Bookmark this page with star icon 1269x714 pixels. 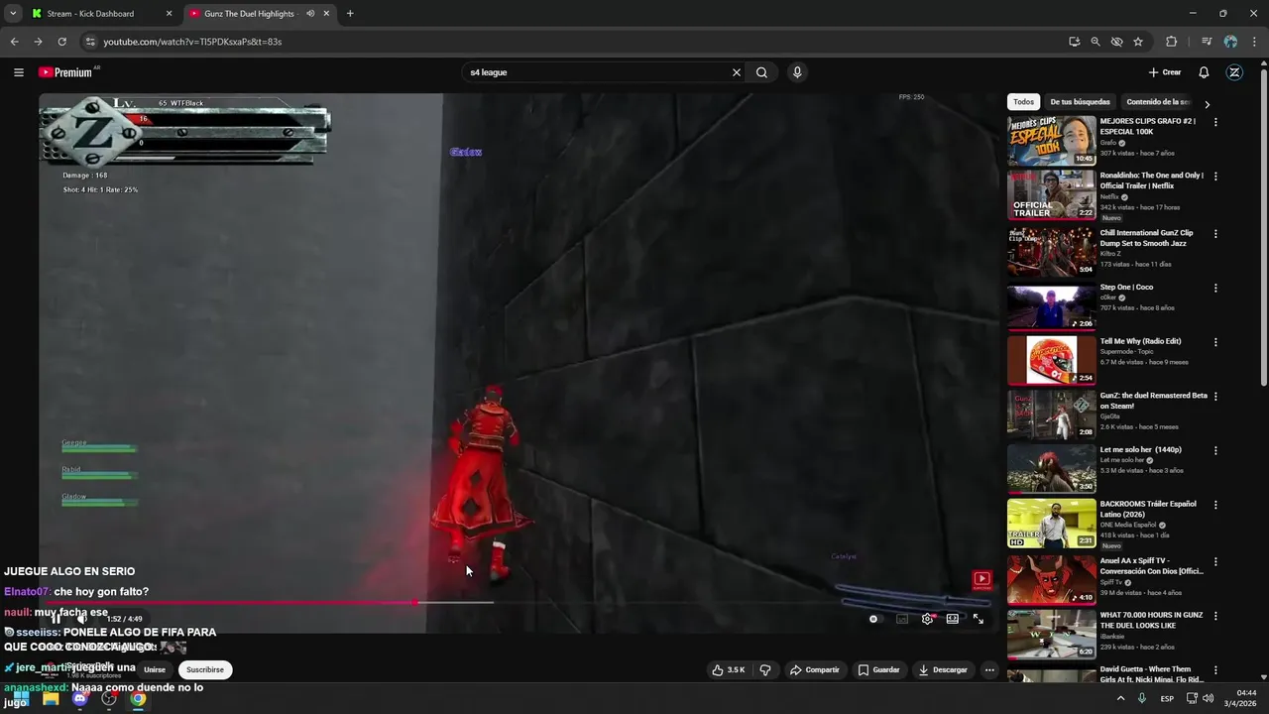(1138, 42)
